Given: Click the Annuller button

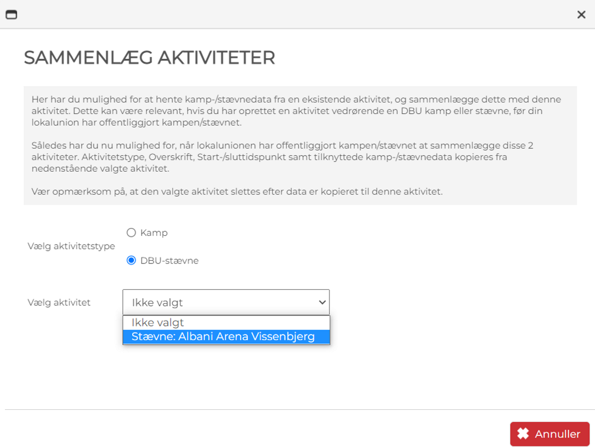Looking at the screenshot, I should pyautogui.click(x=549, y=434).
